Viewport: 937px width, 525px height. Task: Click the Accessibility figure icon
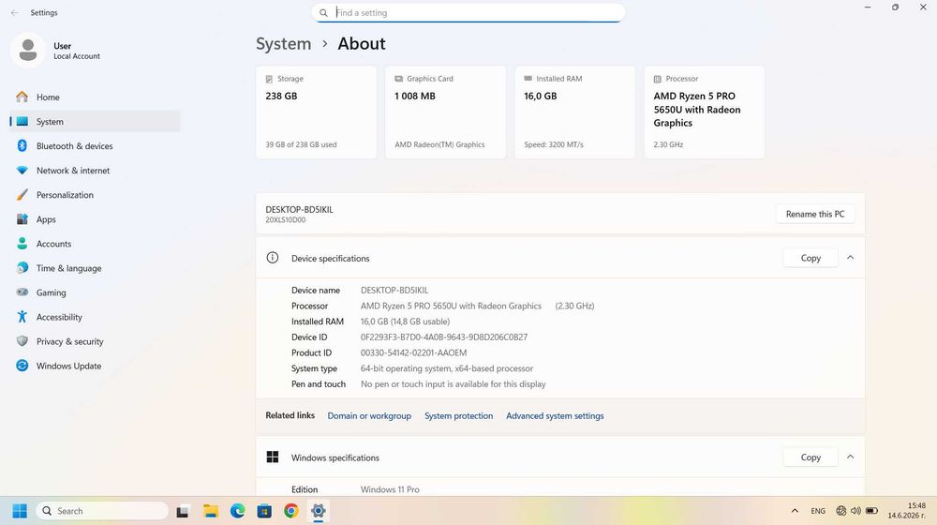pyautogui.click(x=22, y=317)
